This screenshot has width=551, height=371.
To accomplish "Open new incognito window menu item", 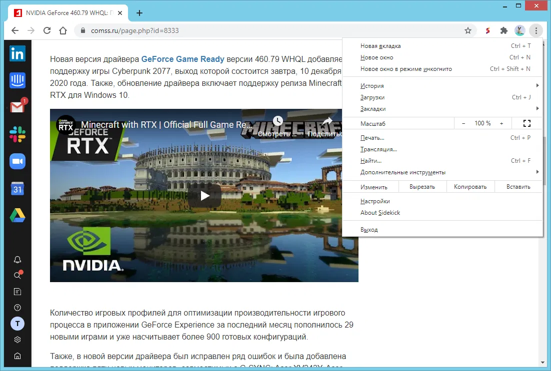I will 442,69.
